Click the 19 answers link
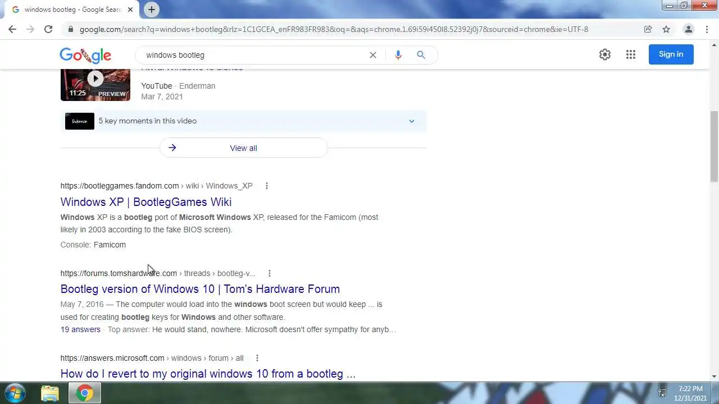The width and height of the screenshot is (719, 404). click(x=80, y=329)
